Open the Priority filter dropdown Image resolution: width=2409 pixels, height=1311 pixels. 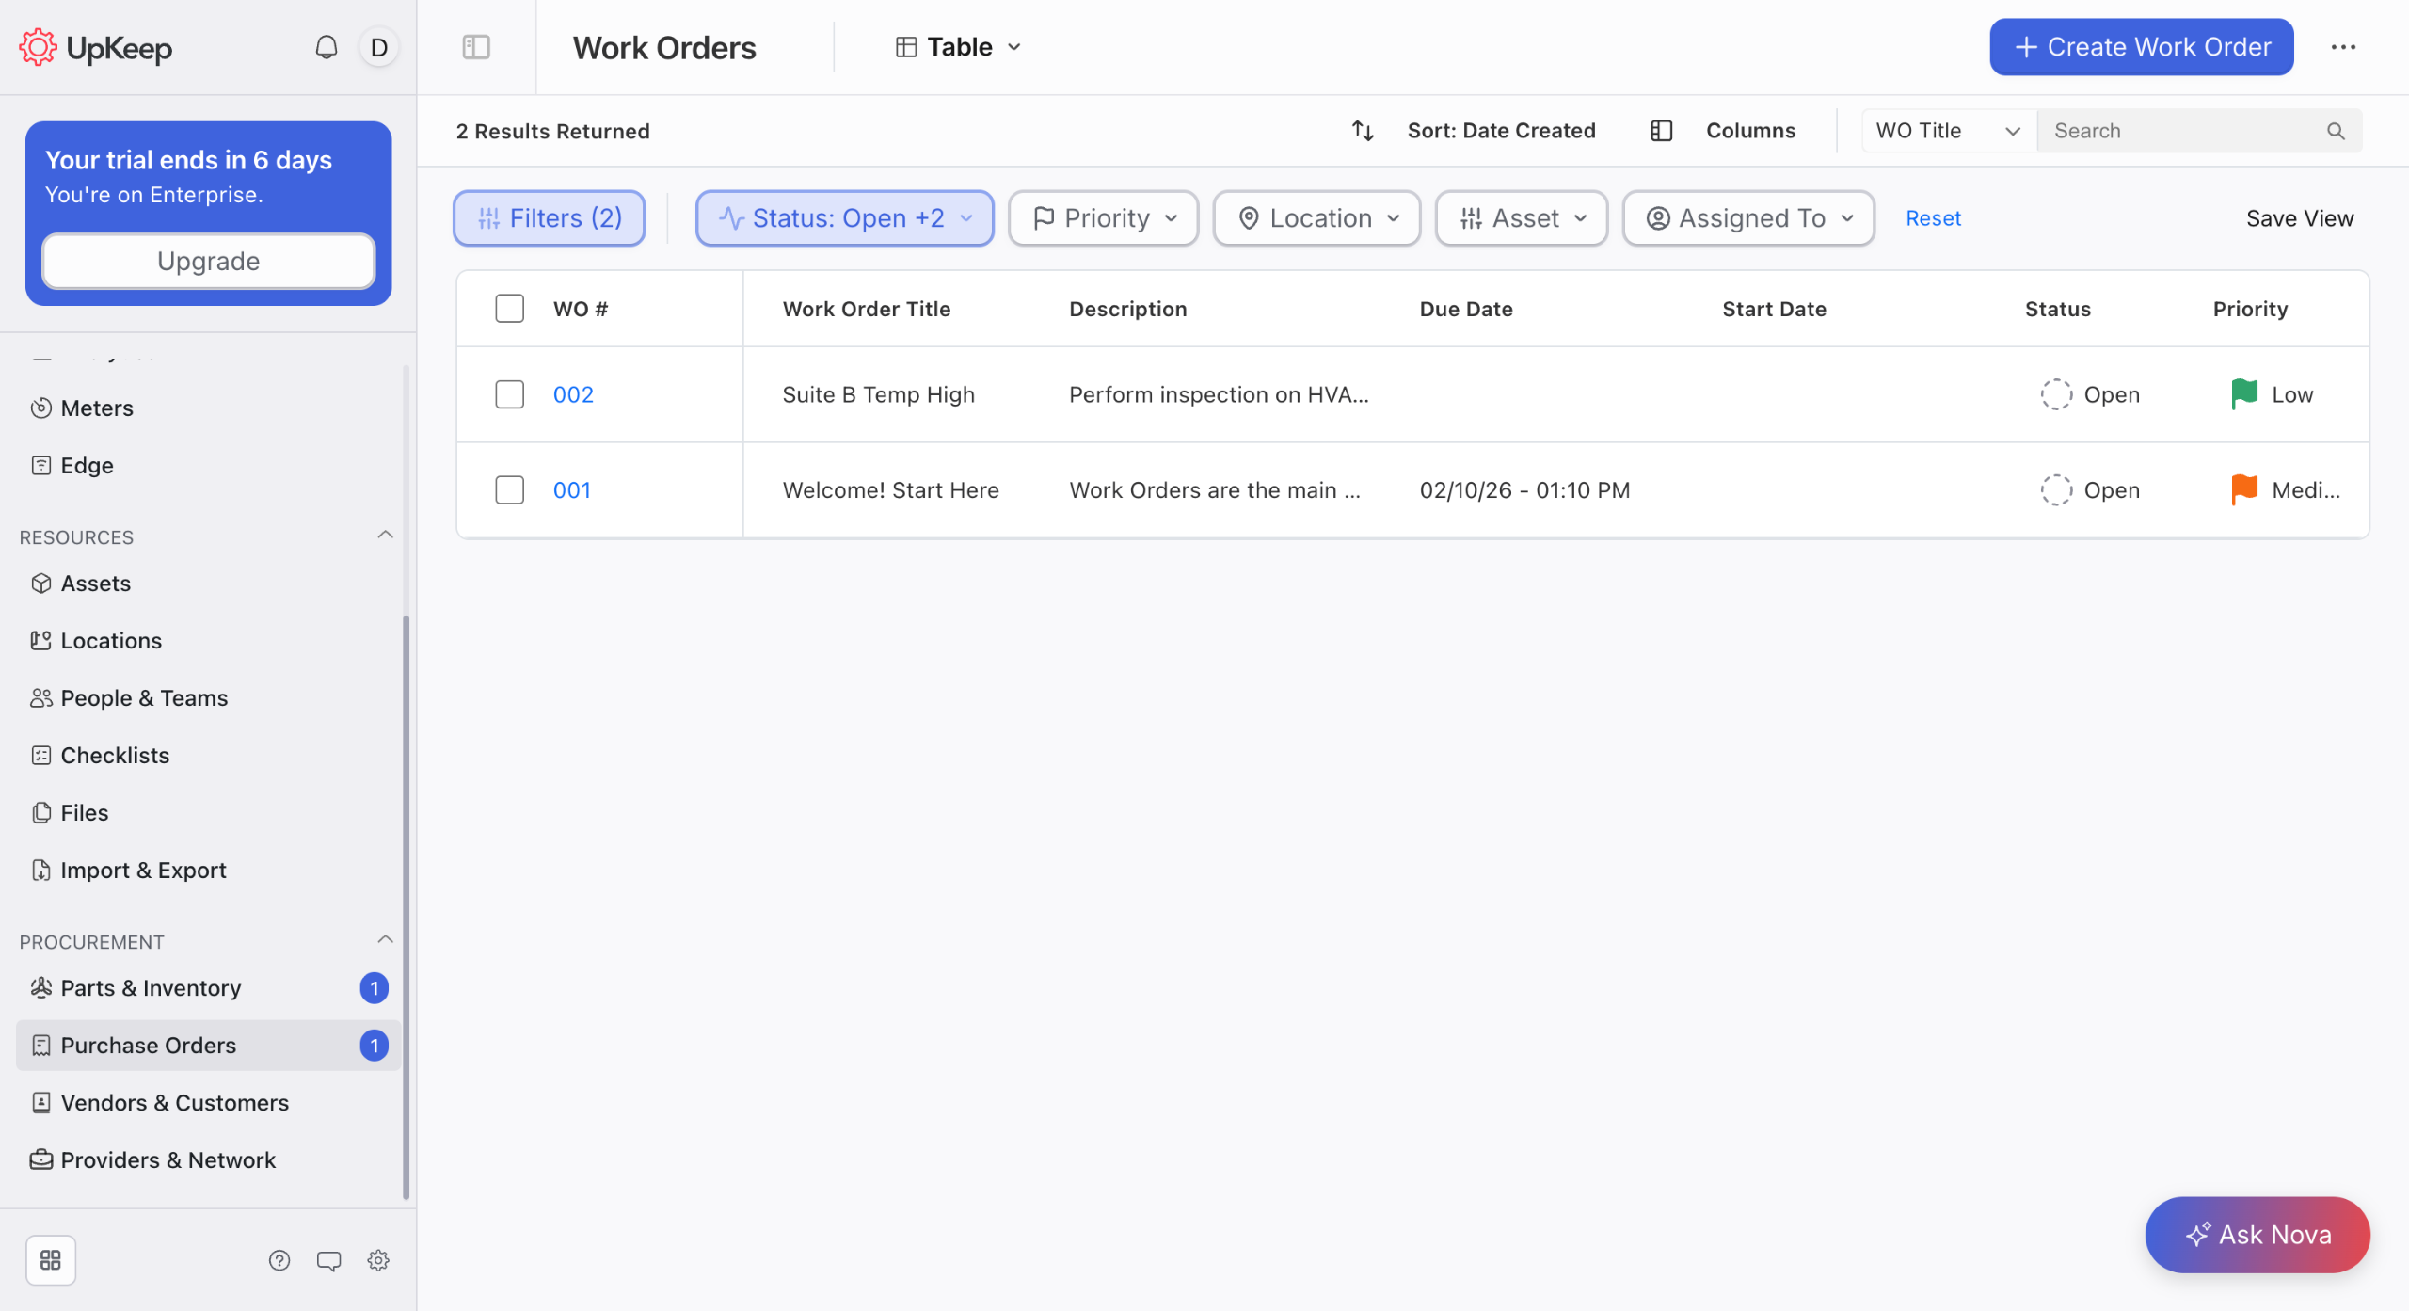coord(1103,218)
